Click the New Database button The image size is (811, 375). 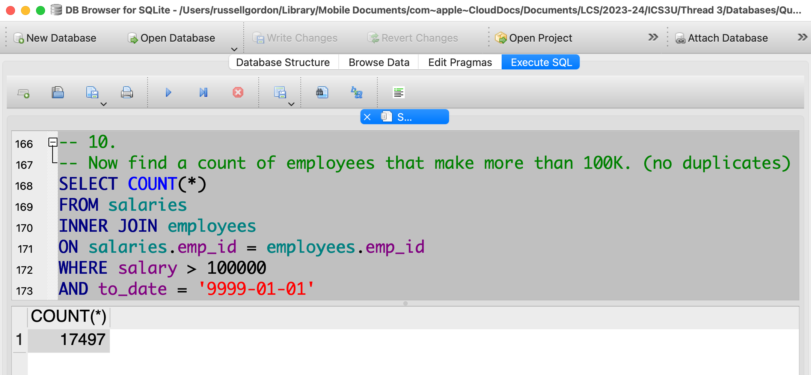coord(55,38)
